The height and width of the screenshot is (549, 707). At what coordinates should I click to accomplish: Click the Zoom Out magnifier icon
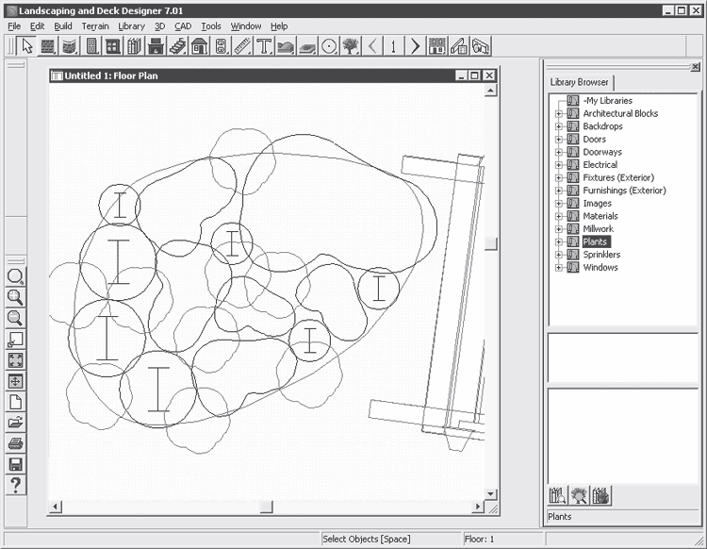click(15, 318)
